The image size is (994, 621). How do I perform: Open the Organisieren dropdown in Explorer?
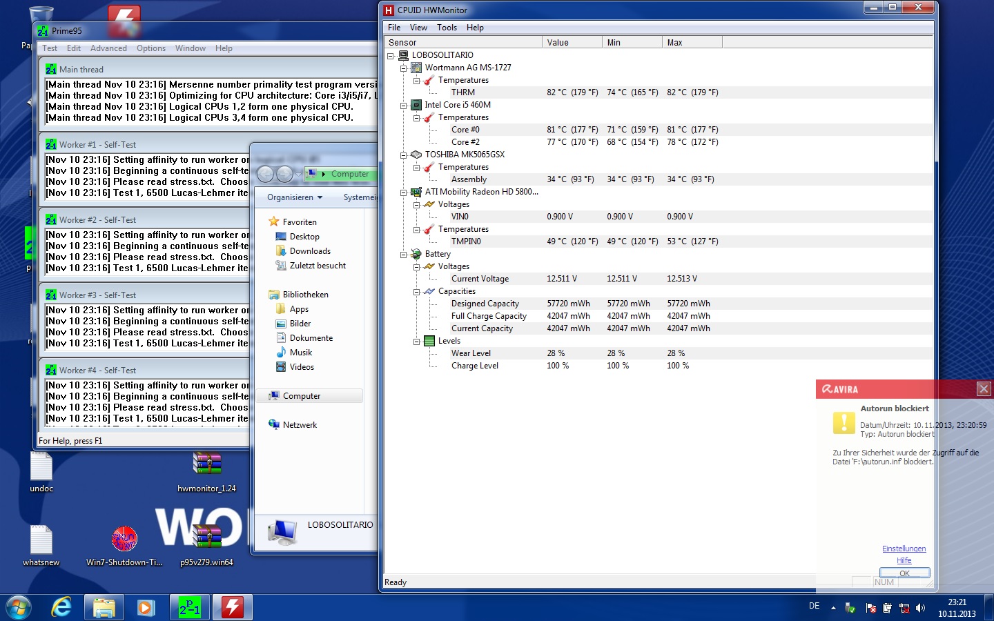[x=295, y=197]
